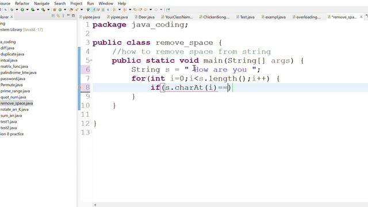368x207 pixels.
Task: Jump to last edit location icon
Action: [x=135, y=10]
